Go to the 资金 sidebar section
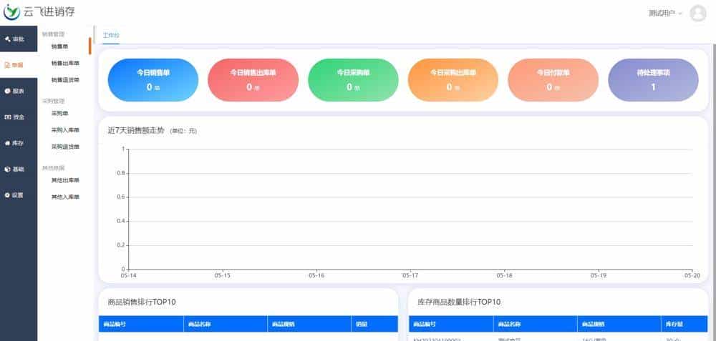Viewport: 716px width, 341px height. (x=19, y=117)
